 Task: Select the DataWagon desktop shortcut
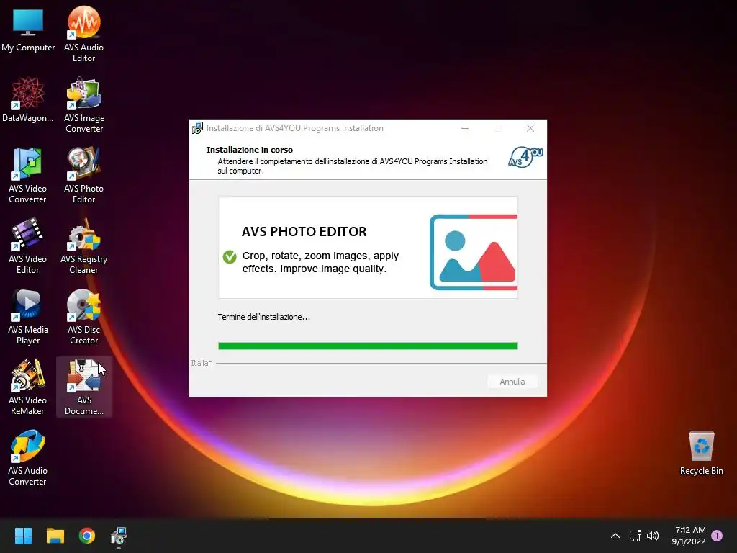point(28,99)
